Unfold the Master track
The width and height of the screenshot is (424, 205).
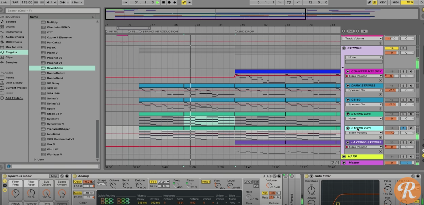tap(344, 163)
